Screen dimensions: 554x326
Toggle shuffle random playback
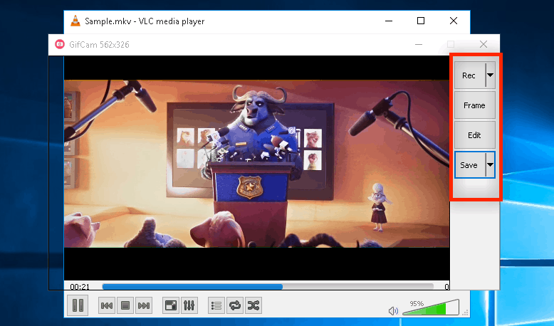point(253,306)
